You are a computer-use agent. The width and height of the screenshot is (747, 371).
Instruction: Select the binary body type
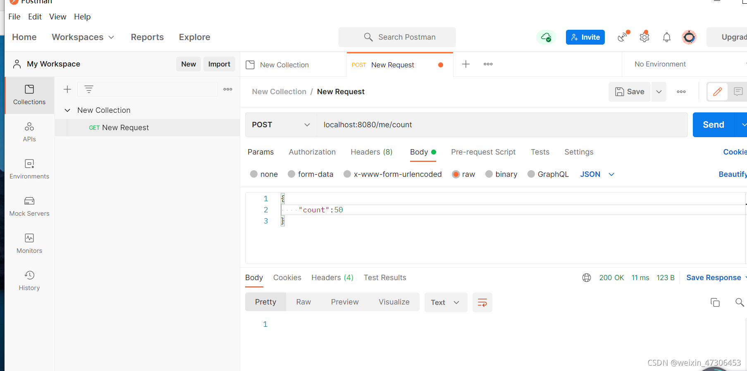489,174
